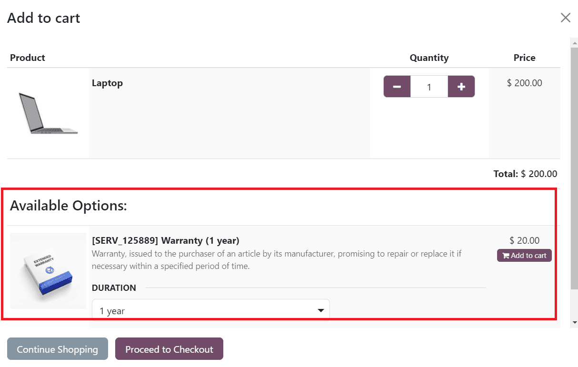578x367 pixels.
Task: Click the dropdown arrow of Duration selector
Action: [321, 311]
